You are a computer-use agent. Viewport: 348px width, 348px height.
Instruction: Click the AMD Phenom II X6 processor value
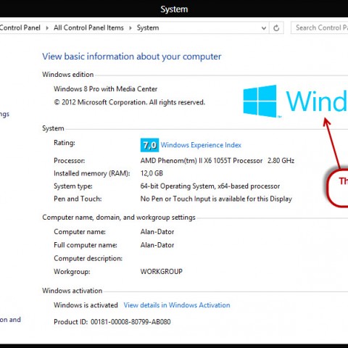[x=217, y=161]
